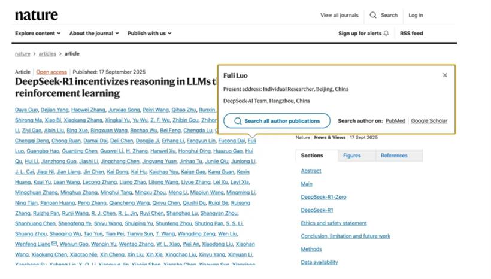Click author Qiushi Du
491x279 pixels.
tap(194, 203)
